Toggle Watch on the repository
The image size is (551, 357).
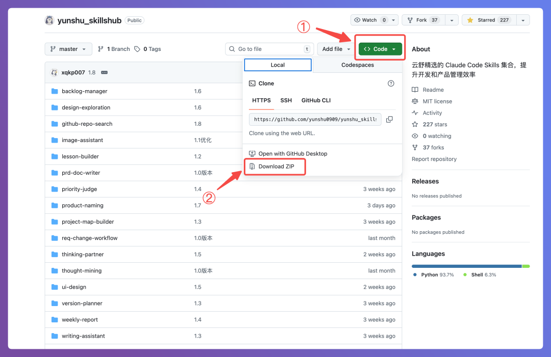pyautogui.click(x=370, y=20)
